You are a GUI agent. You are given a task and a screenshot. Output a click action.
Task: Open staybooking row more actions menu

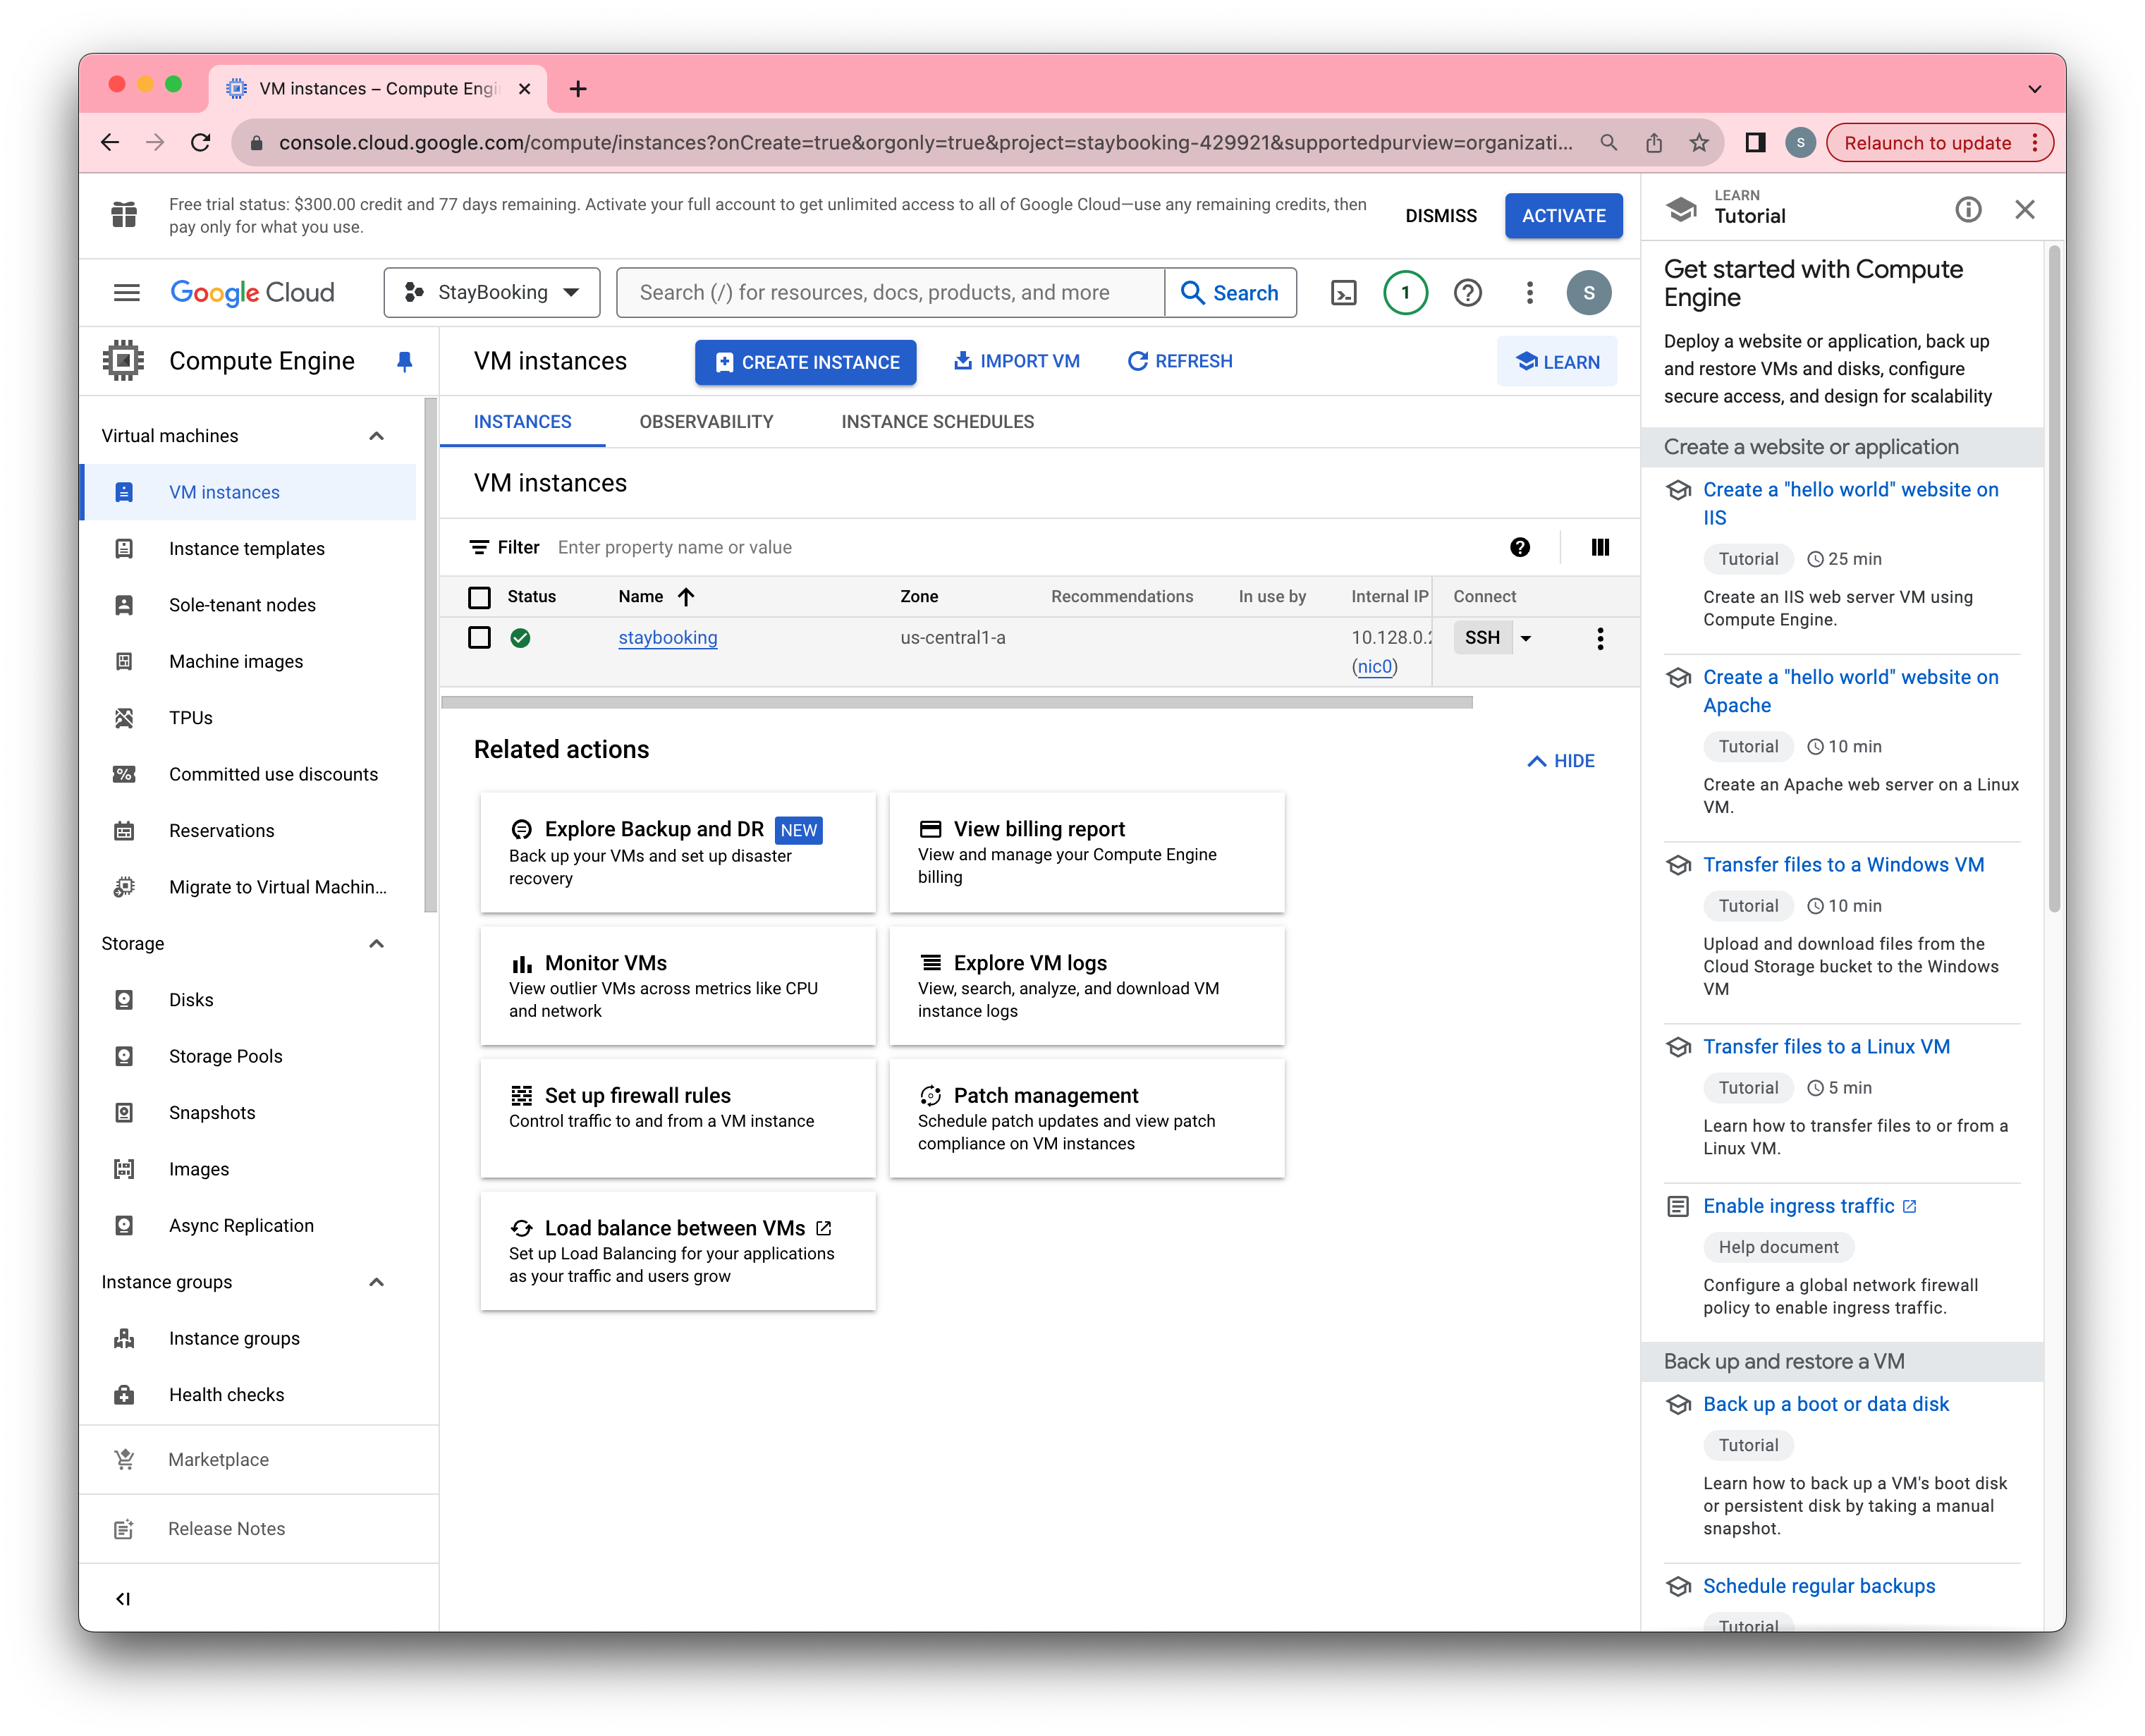pos(1600,638)
